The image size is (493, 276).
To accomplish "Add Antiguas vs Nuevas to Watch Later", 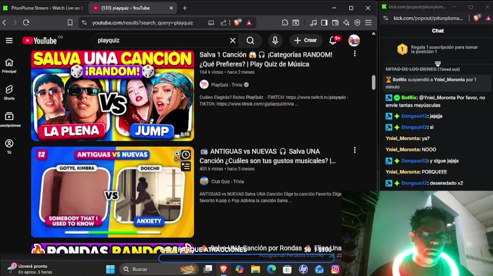I will (186, 154).
